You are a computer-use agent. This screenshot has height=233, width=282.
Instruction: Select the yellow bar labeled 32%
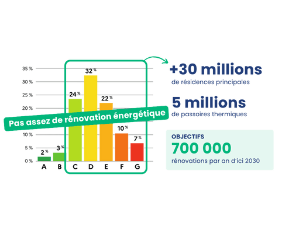click(x=91, y=119)
